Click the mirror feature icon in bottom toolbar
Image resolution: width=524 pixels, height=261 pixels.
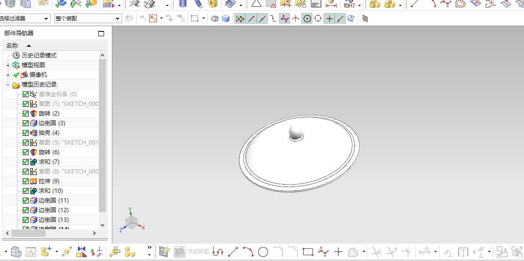click(x=81, y=252)
